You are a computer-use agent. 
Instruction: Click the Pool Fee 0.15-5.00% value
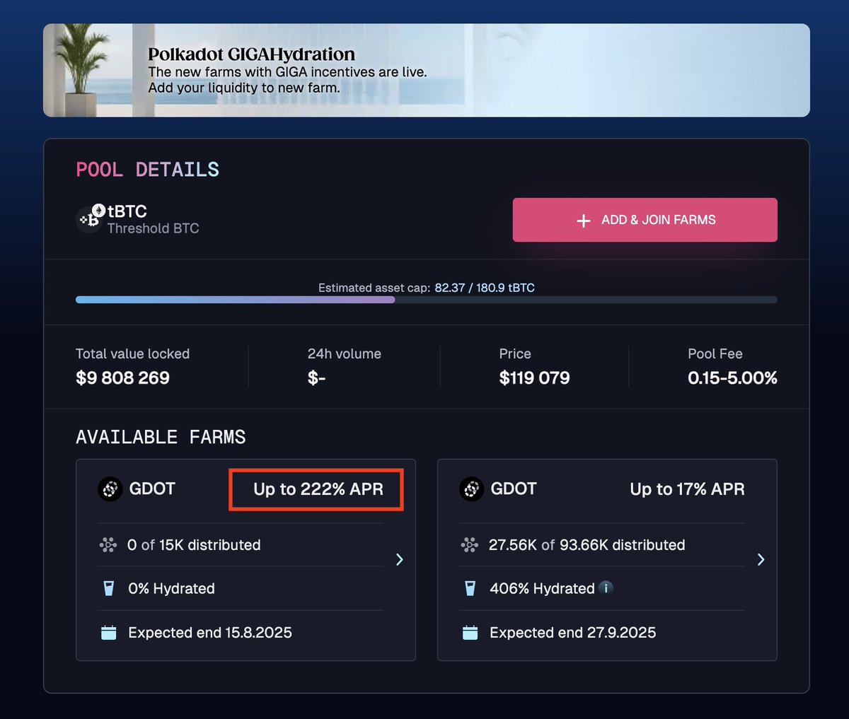[732, 378]
